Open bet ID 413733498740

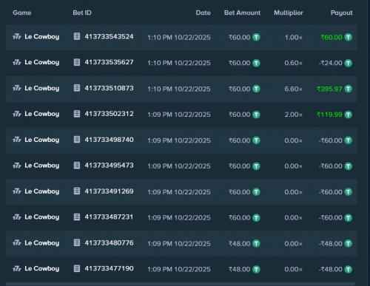tap(109, 140)
